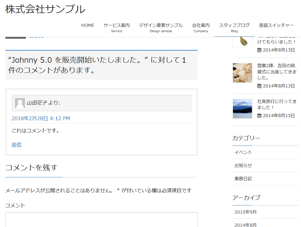301x227 pixels.
Task: Click calendar icon beside the wedding post date
Action: tap(259, 86)
